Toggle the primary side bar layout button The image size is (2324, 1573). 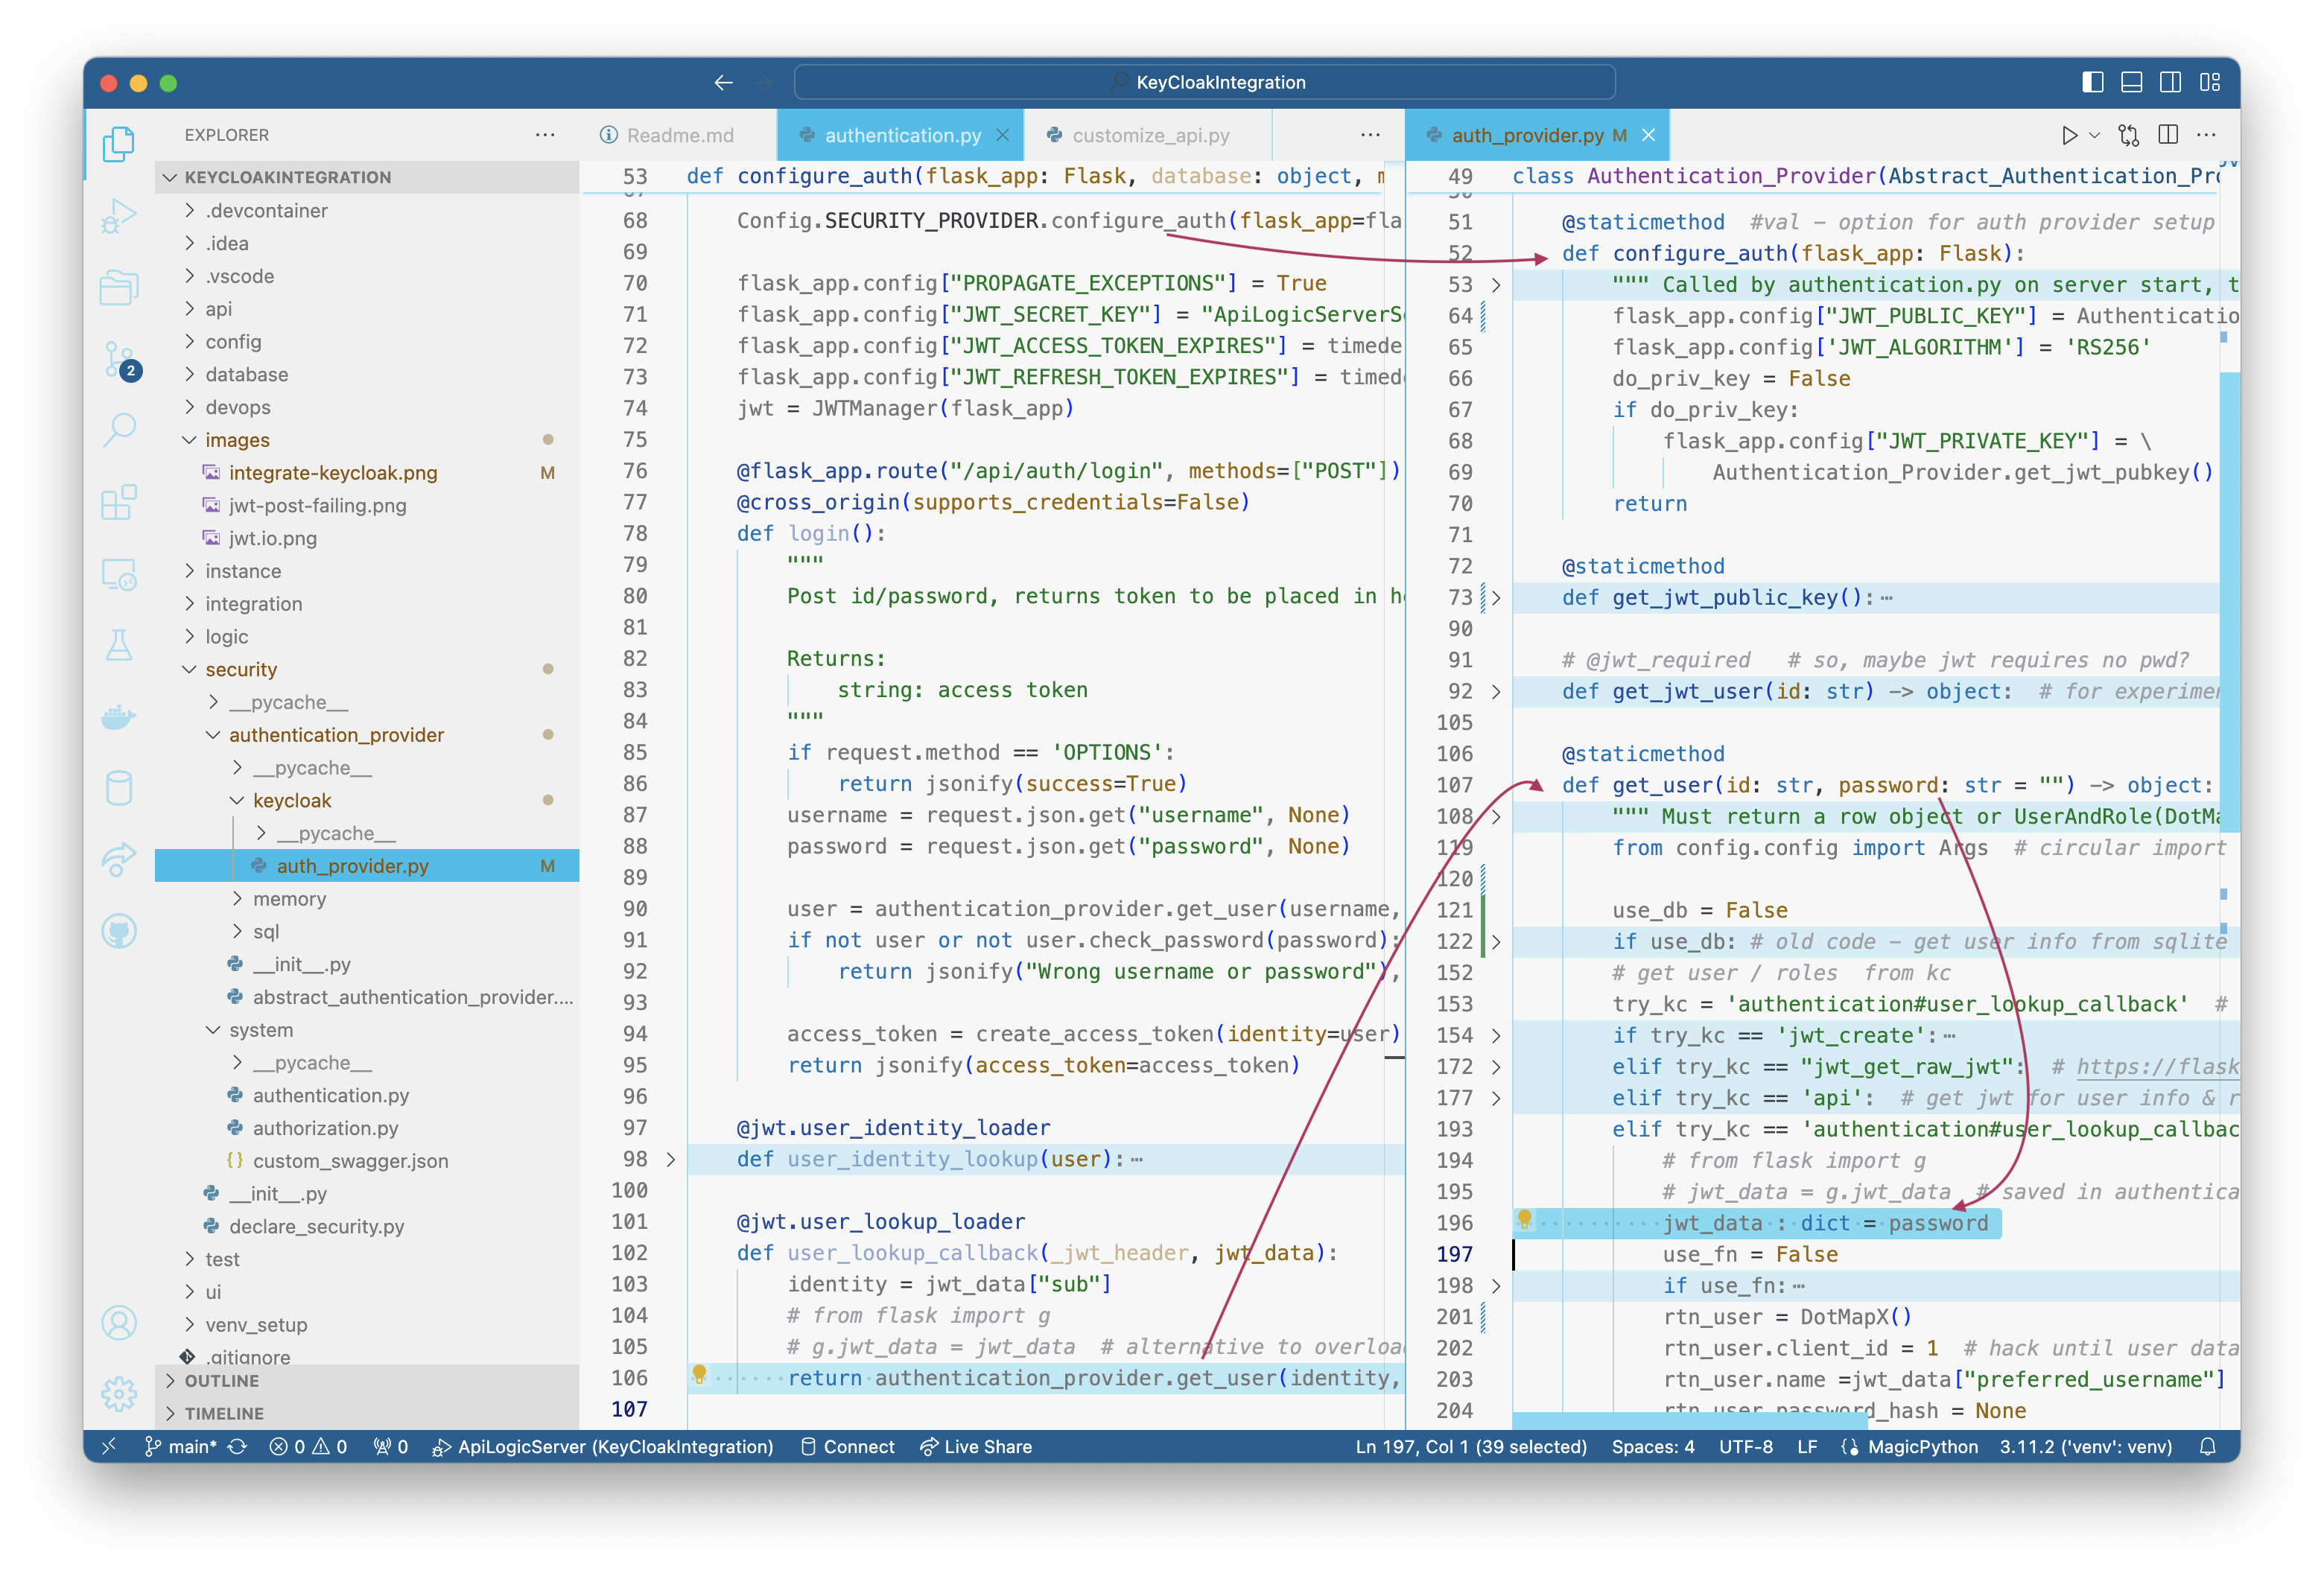point(2092,82)
